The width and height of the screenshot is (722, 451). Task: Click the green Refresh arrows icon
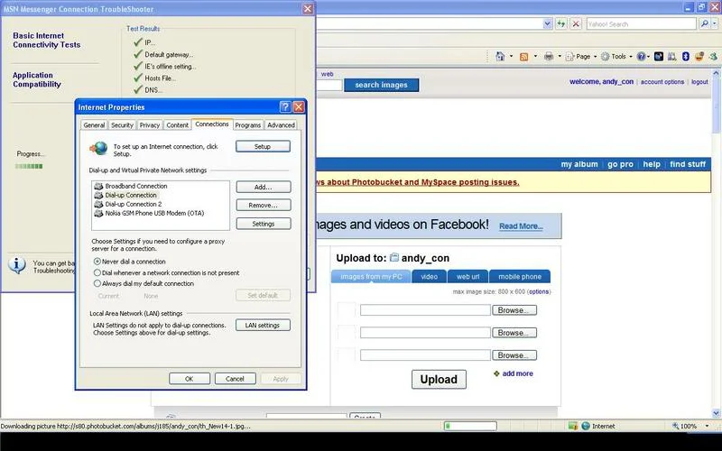(x=560, y=24)
